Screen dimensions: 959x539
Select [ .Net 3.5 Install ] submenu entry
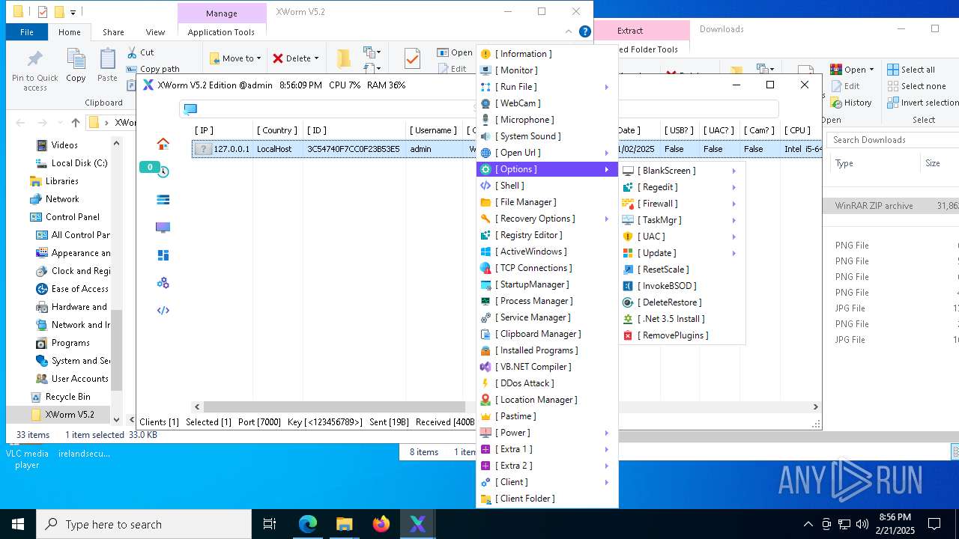pos(682,319)
